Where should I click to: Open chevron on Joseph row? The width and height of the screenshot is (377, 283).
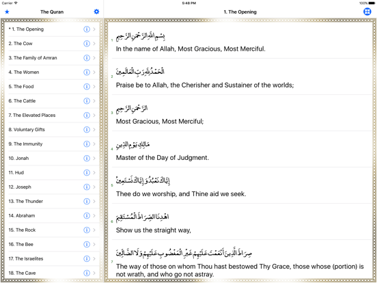coord(94,187)
